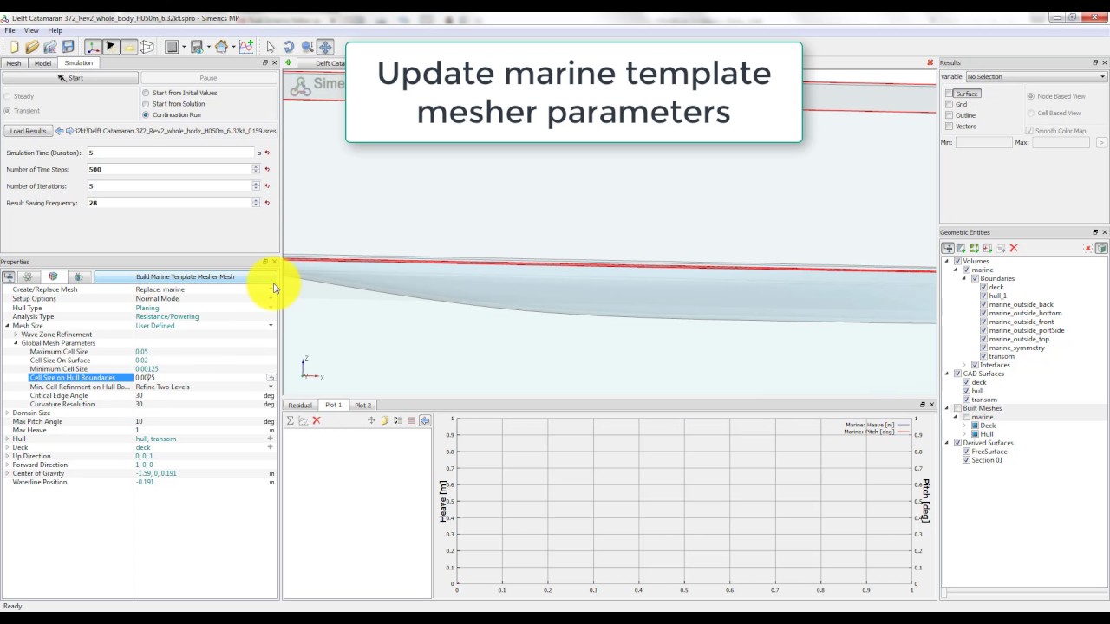Enable the Vectors checkbox in Results
Screen dimensions: 1110x624
[x=950, y=127]
